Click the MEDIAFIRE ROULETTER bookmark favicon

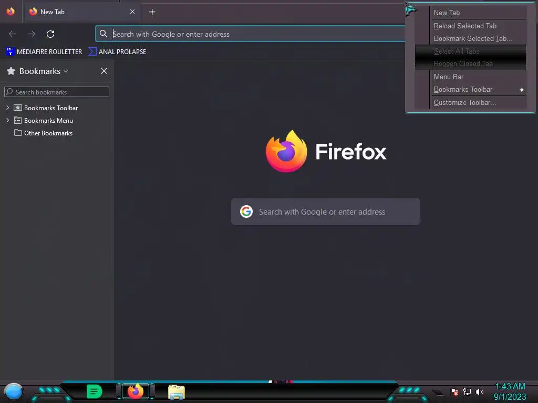(x=11, y=51)
